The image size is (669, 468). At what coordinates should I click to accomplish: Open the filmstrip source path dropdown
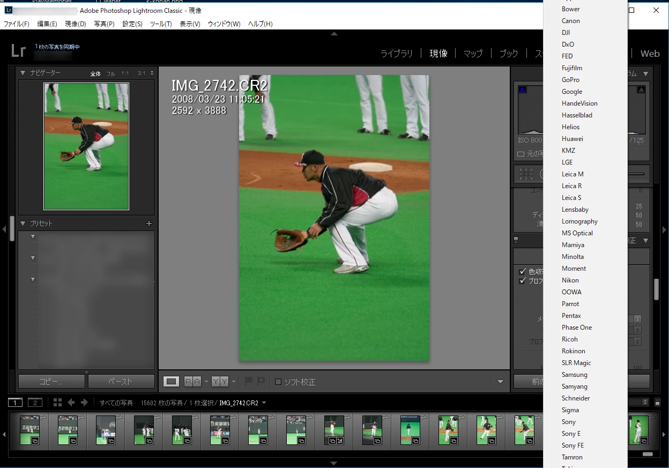(x=264, y=403)
